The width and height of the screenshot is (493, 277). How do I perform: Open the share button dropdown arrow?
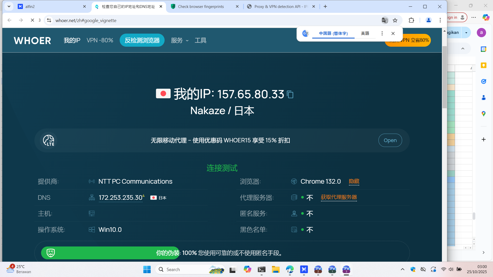click(466, 33)
